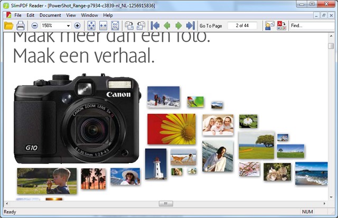338x218 pixels.
Task: Click the lighthouse photo
Action: tap(156, 164)
